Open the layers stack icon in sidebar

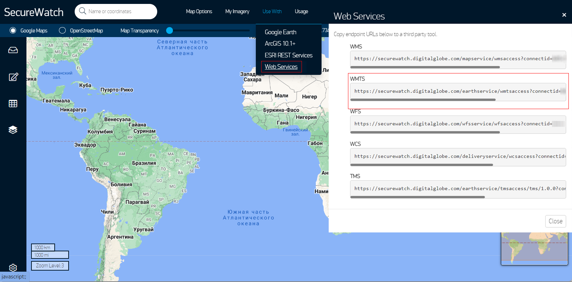point(13,130)
